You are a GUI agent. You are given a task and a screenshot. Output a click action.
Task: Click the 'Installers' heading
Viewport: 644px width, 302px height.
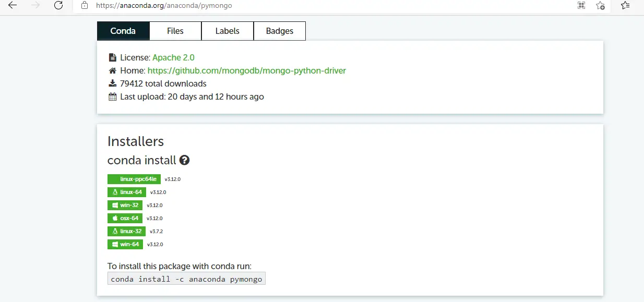point(136,141)
